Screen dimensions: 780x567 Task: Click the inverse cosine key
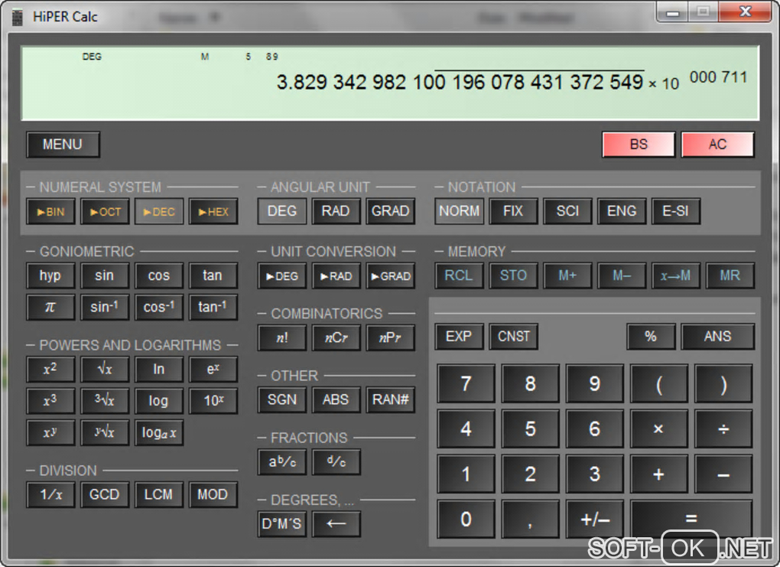(x=159, y=307)
